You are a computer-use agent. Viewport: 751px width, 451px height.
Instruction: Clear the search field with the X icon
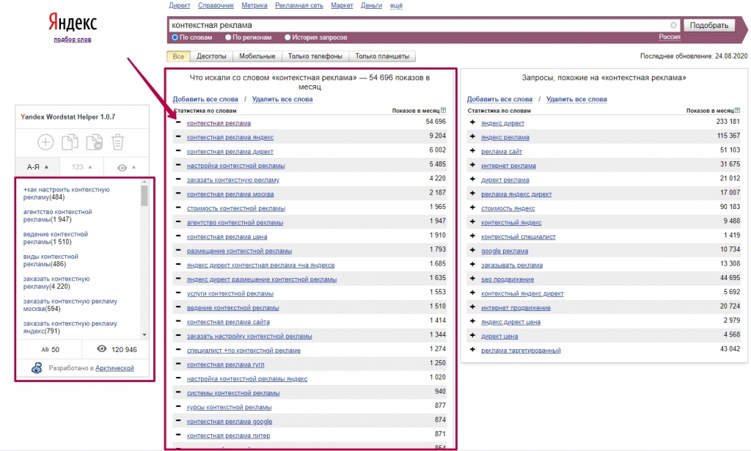[x=673, y=25]
